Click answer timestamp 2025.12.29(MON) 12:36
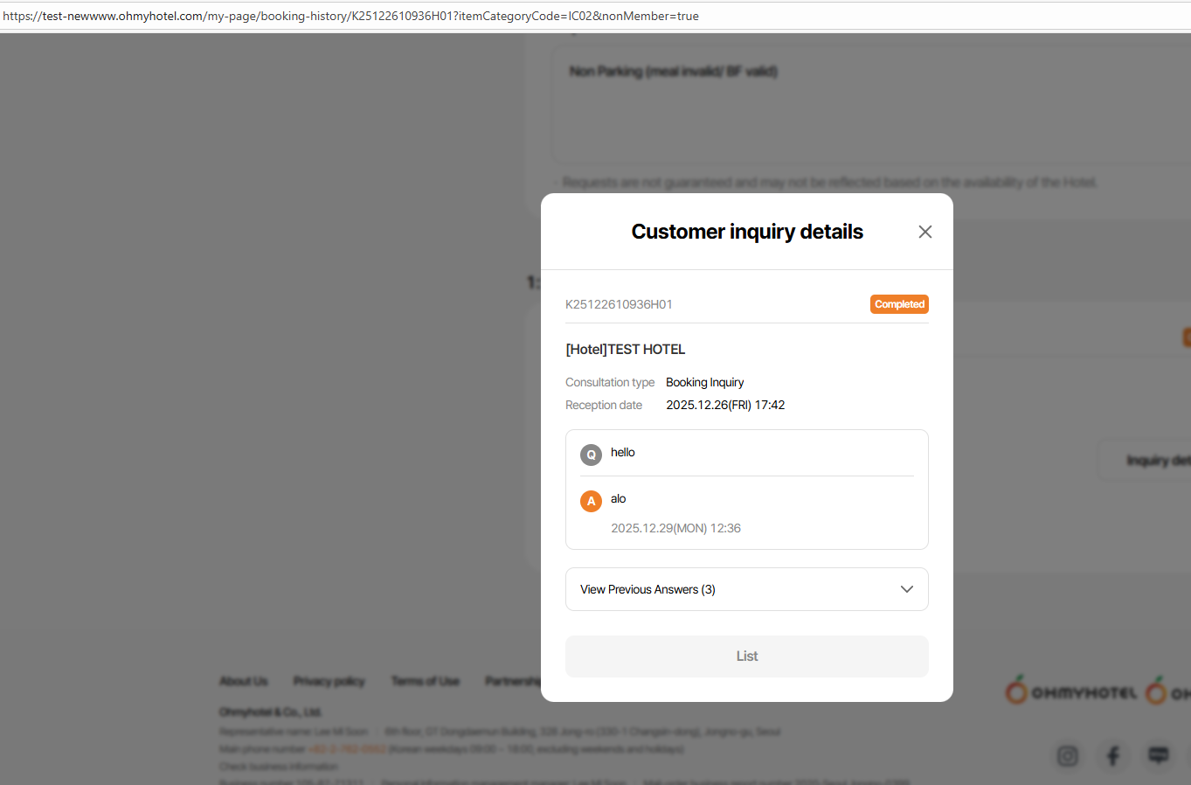Screen dimensions: 1191x785 (676, 528)
